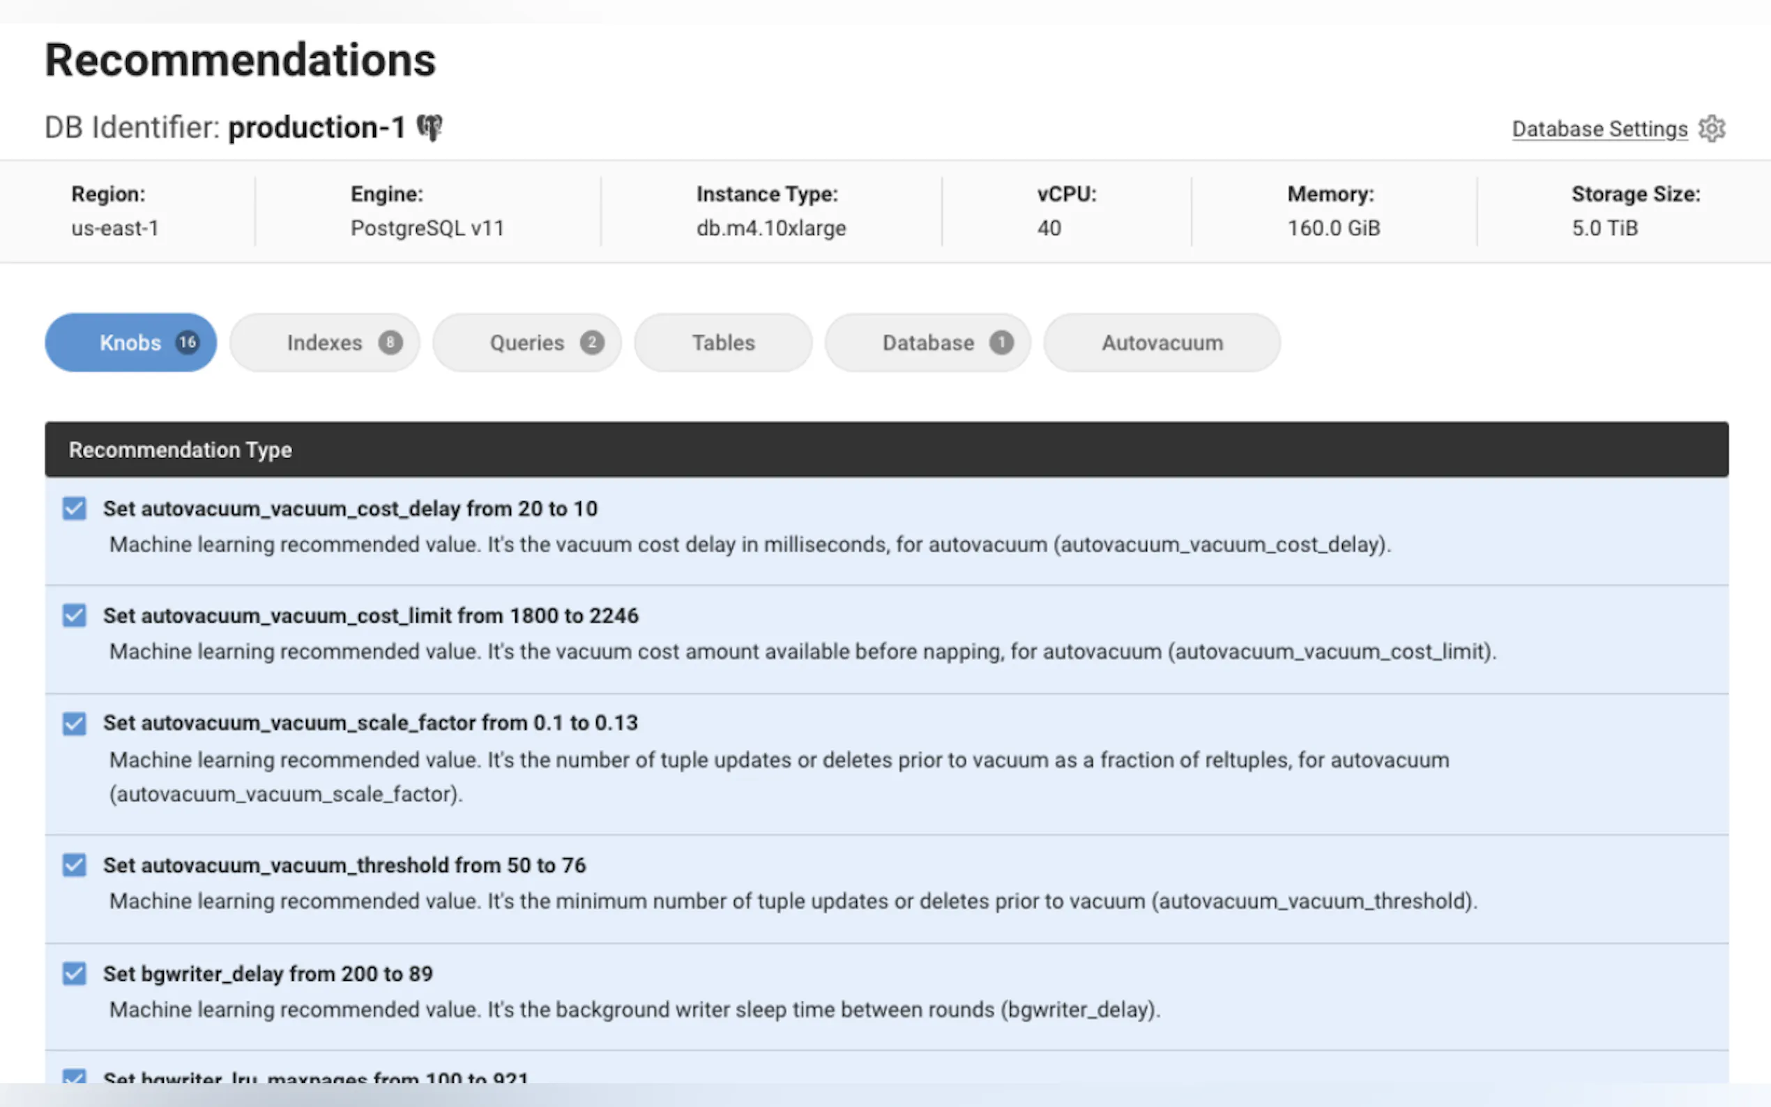Screen dimensions: 1771x1107
Task: Uncheck autovacuum_vacuum_cost_limit recommendation
Action: tap(74, 615)
